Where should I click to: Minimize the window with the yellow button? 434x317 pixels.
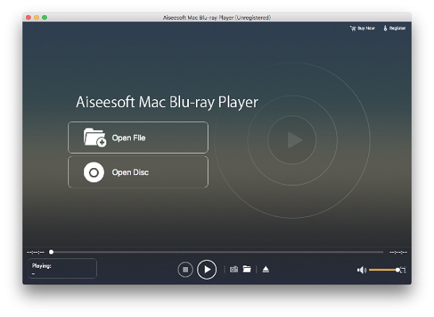[x=36, y=17]
